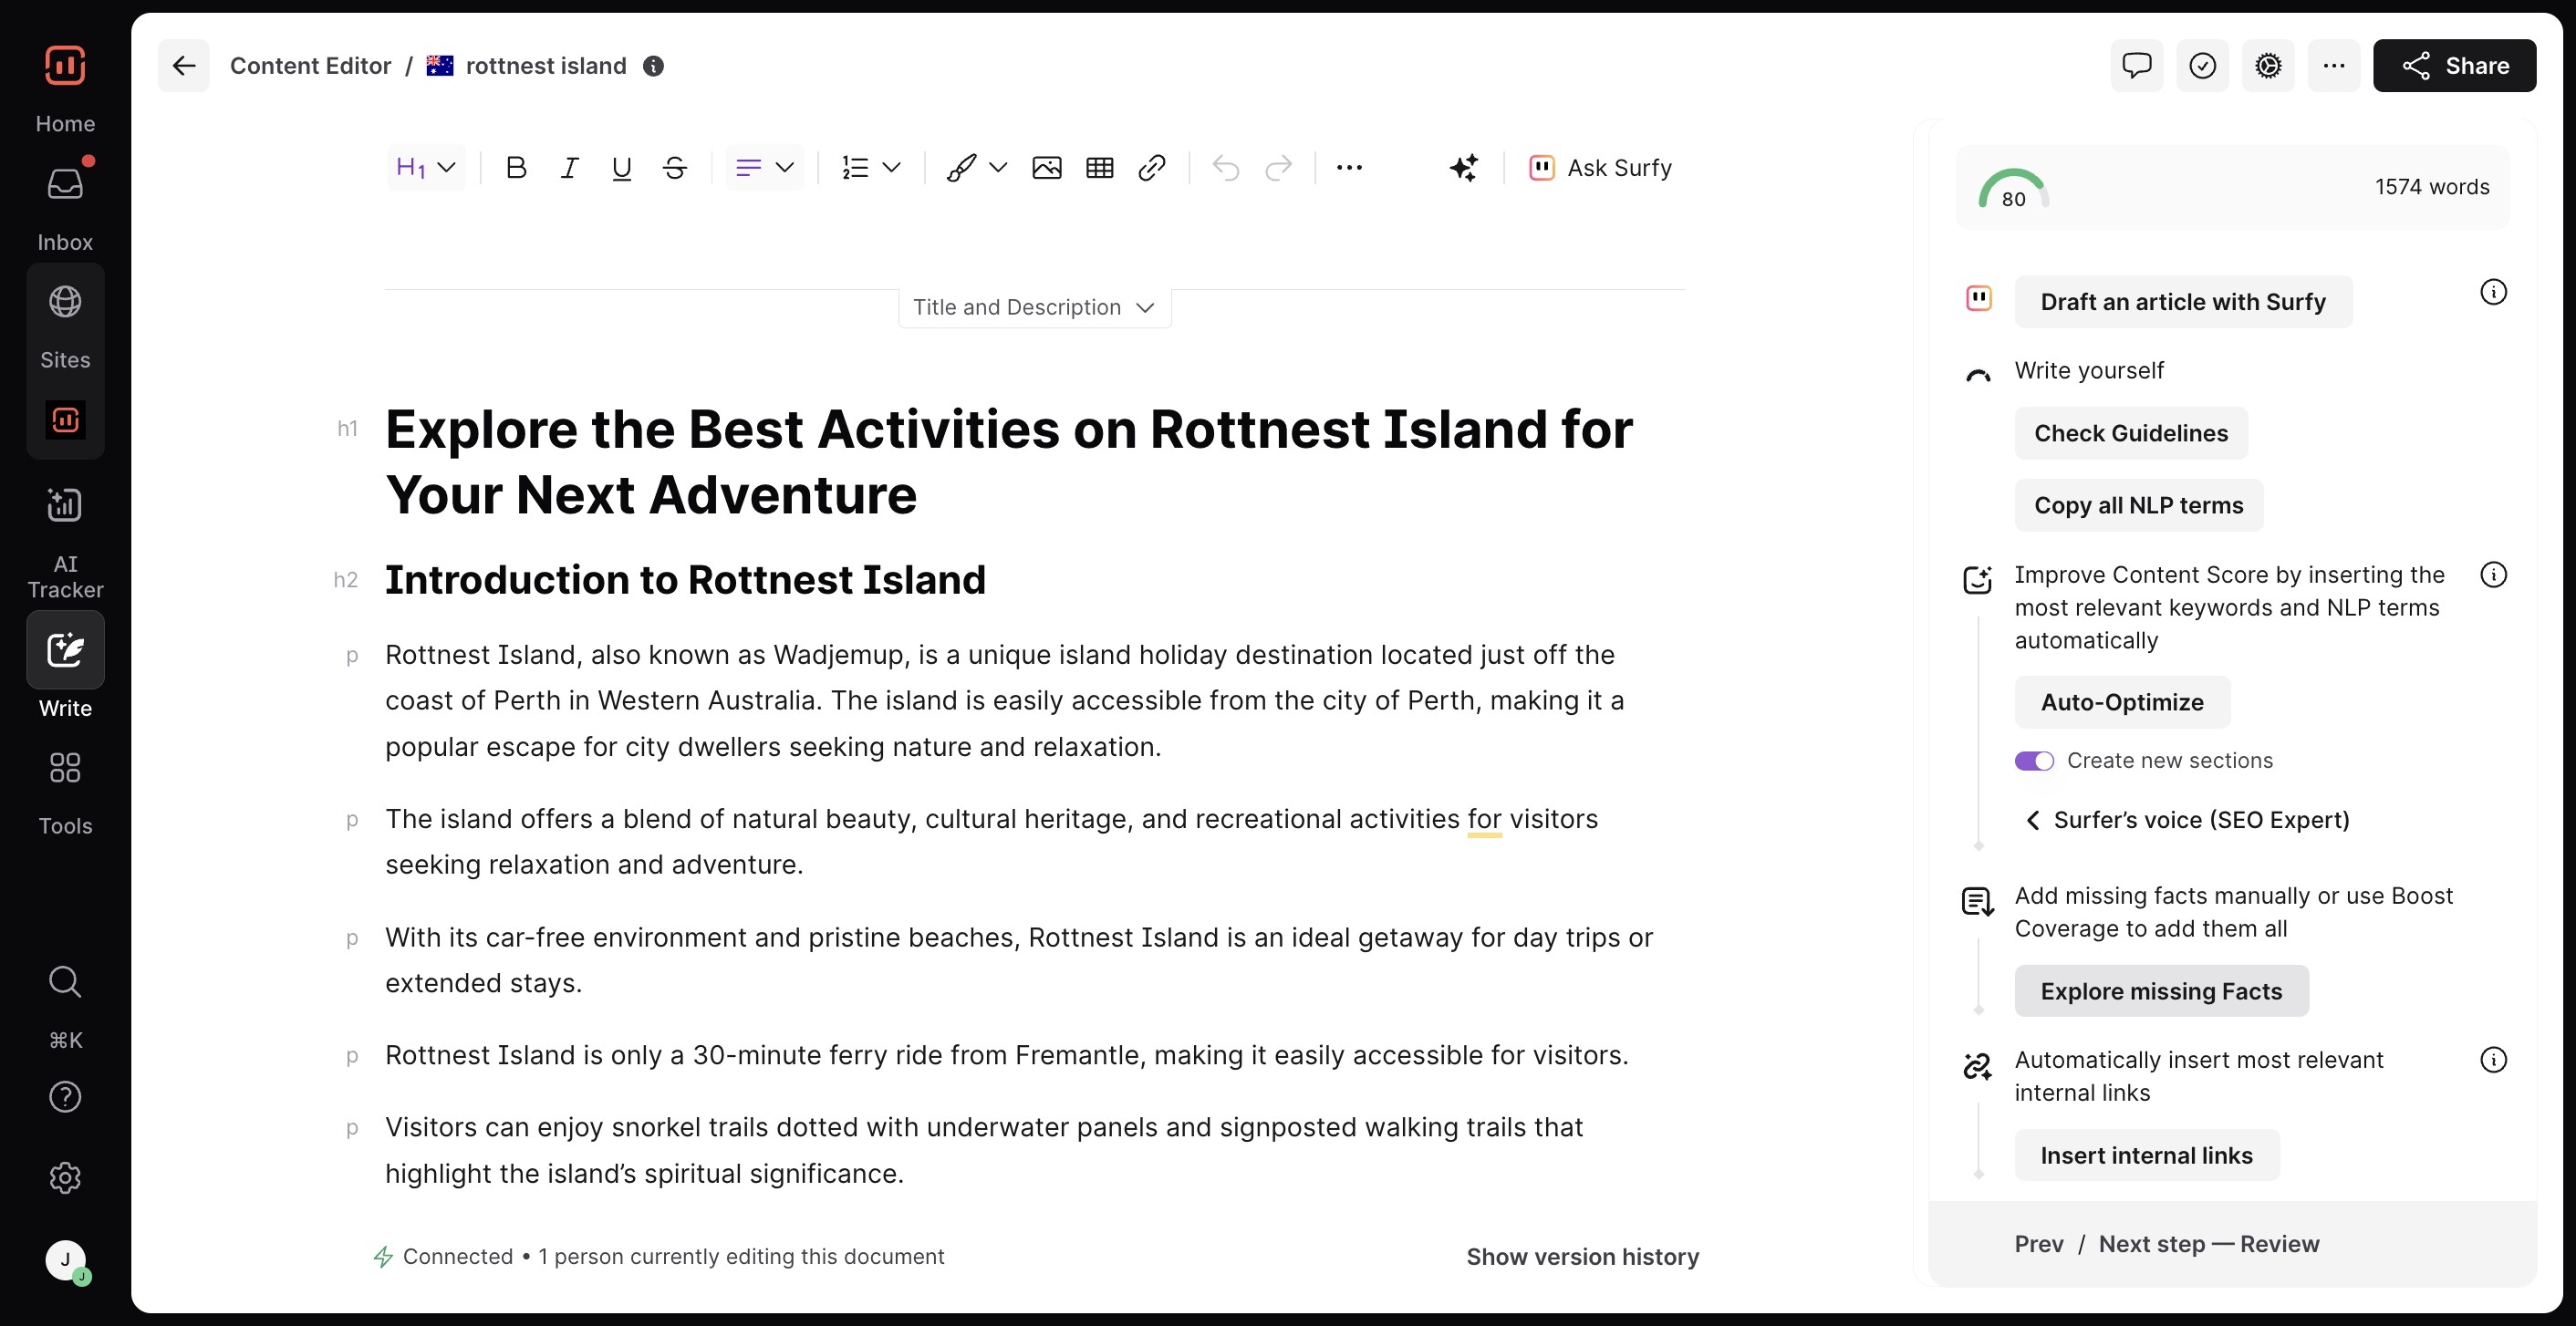The height and width of the screenshot is (1326, 2576).
Task: Click info icon beside Improve Content Score
Action: point(2493,575)
